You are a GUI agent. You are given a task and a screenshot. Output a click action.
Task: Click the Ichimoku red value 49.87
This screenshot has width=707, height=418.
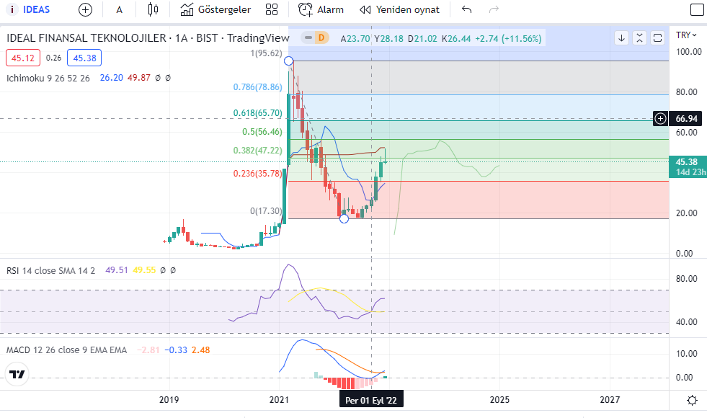[139, 78]
